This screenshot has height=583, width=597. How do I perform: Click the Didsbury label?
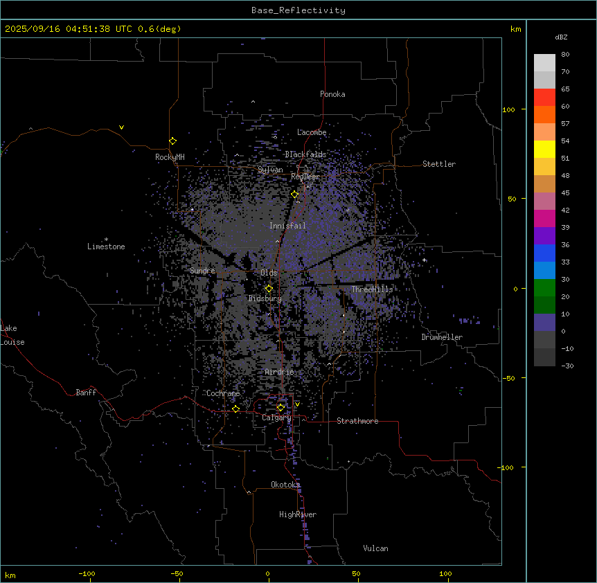pyautogui.click(x=265, y=298)
